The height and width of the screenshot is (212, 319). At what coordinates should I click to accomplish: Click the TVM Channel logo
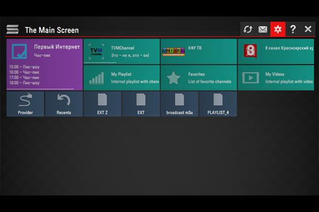pyautogui.click(x=96, y=51)
